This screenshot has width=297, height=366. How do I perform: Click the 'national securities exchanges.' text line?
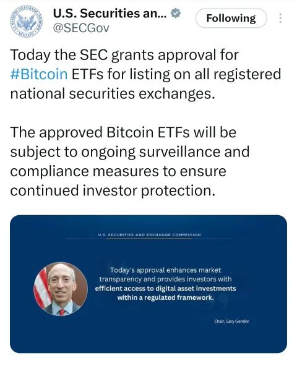coord(113,93)
